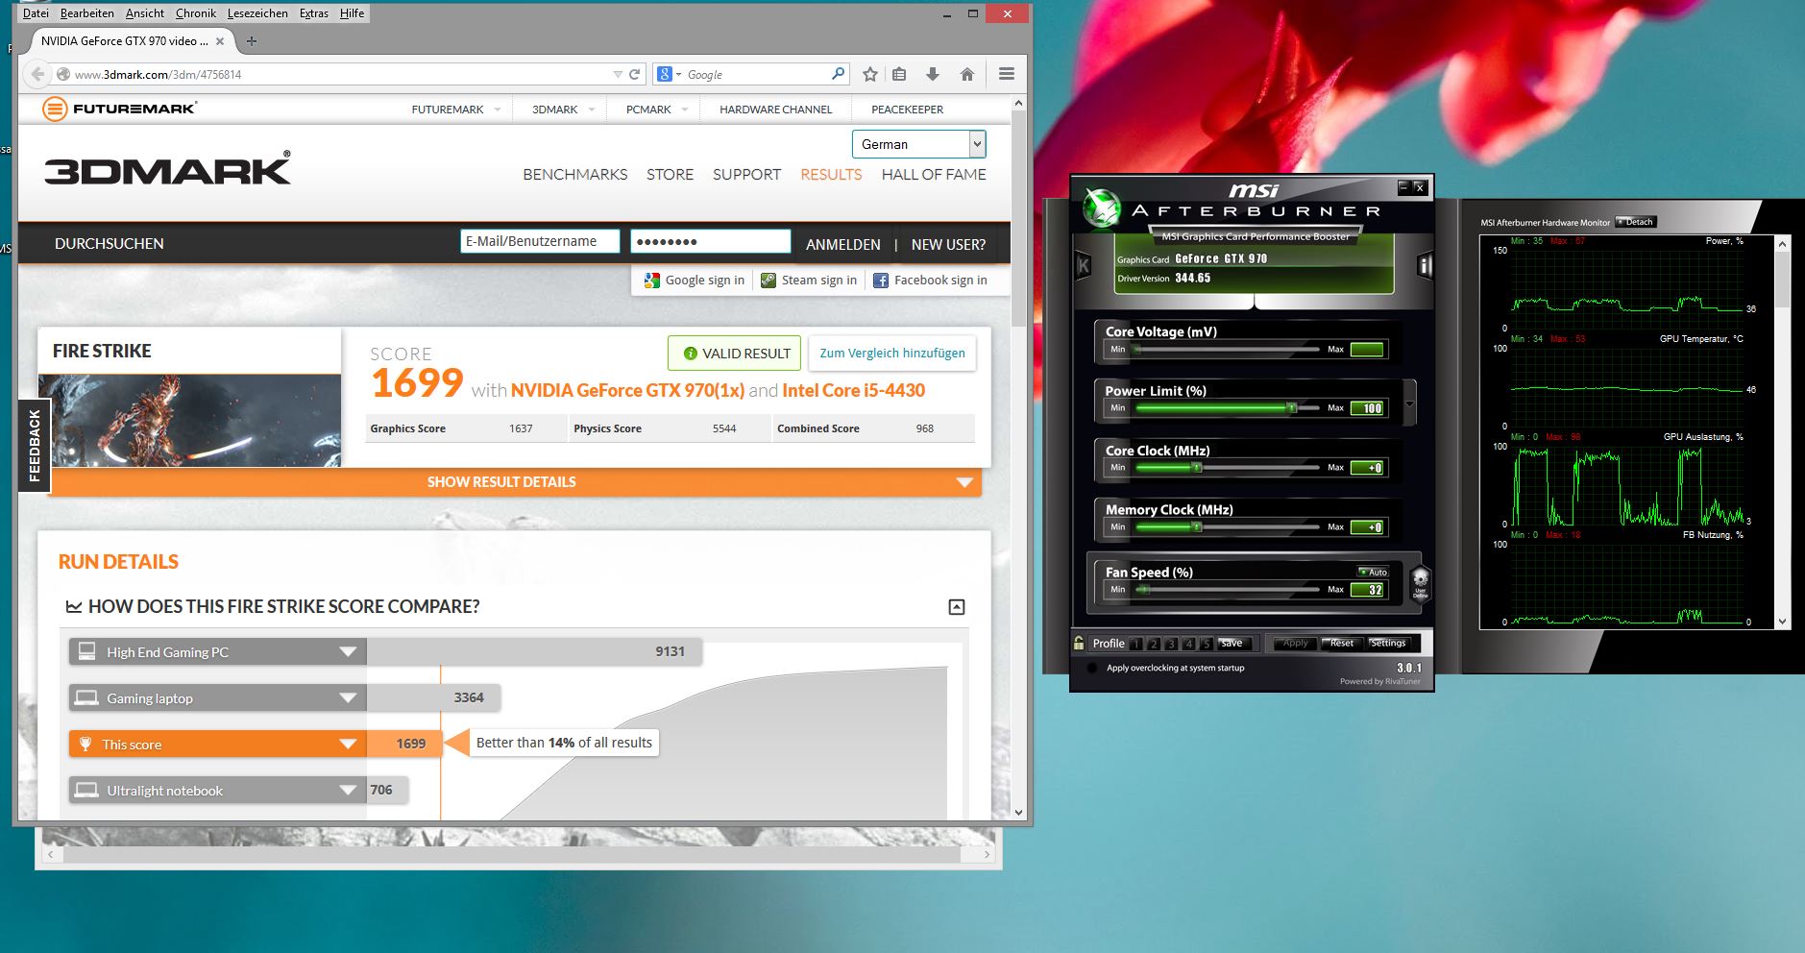Select Afterburner profile slot 3

click(x=1172, y=644)
